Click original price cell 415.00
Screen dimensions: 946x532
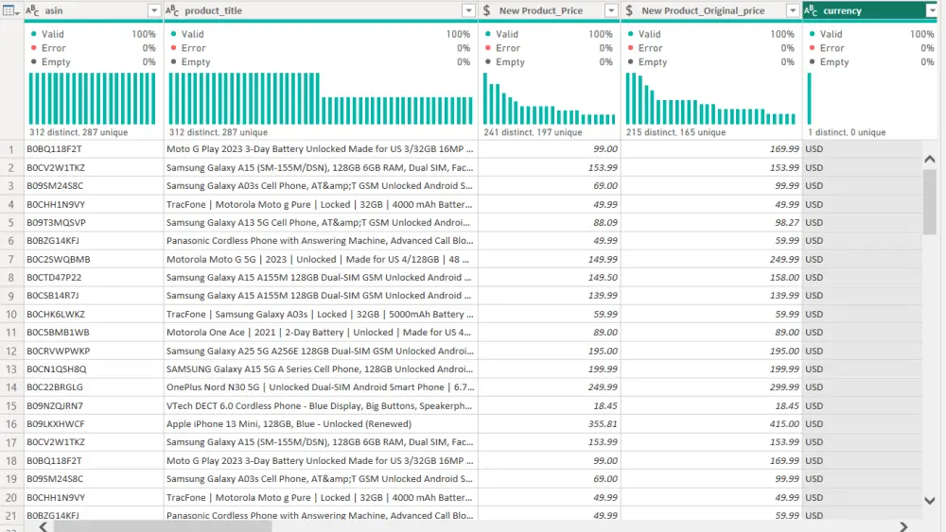(x=711, y=423)
